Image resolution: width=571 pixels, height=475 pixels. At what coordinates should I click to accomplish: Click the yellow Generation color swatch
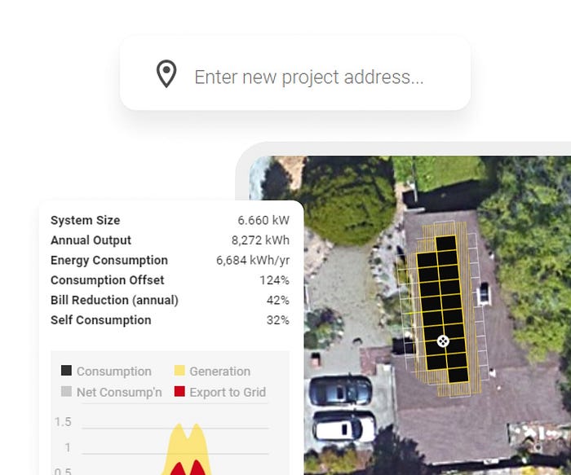click(x=179, y=370)
